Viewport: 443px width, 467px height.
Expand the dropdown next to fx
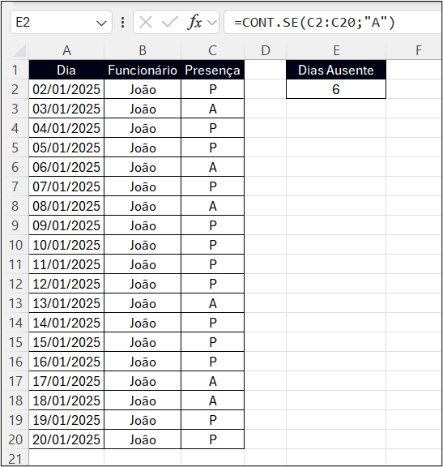click(212, 23)
